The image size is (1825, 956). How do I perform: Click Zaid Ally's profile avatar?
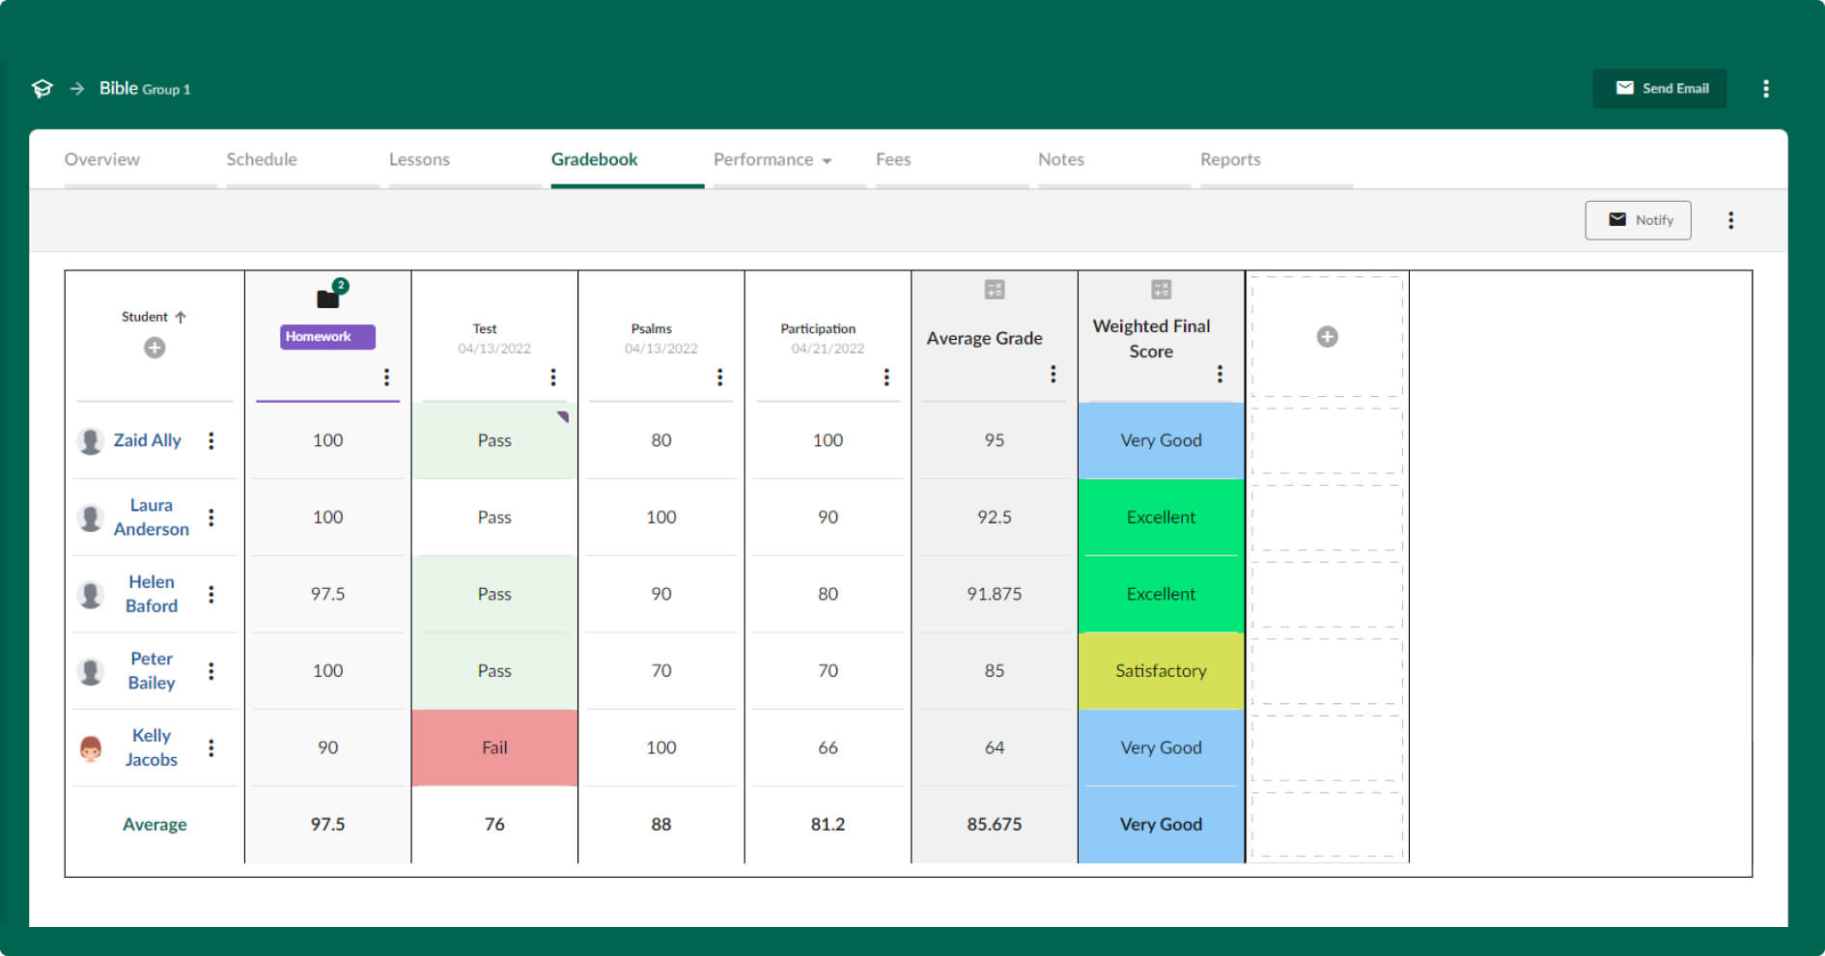[92, 439]
